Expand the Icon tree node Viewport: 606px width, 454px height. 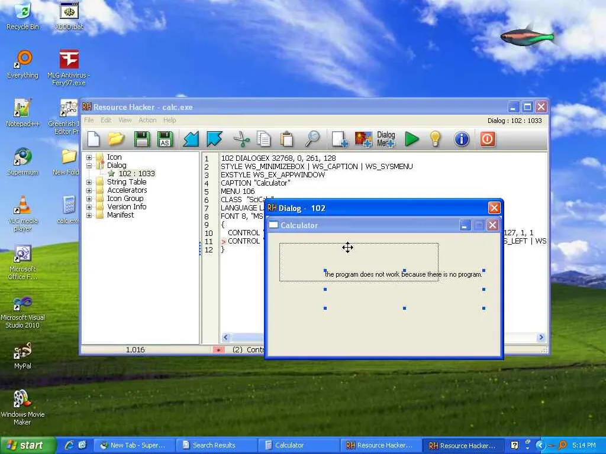(89, 157)
